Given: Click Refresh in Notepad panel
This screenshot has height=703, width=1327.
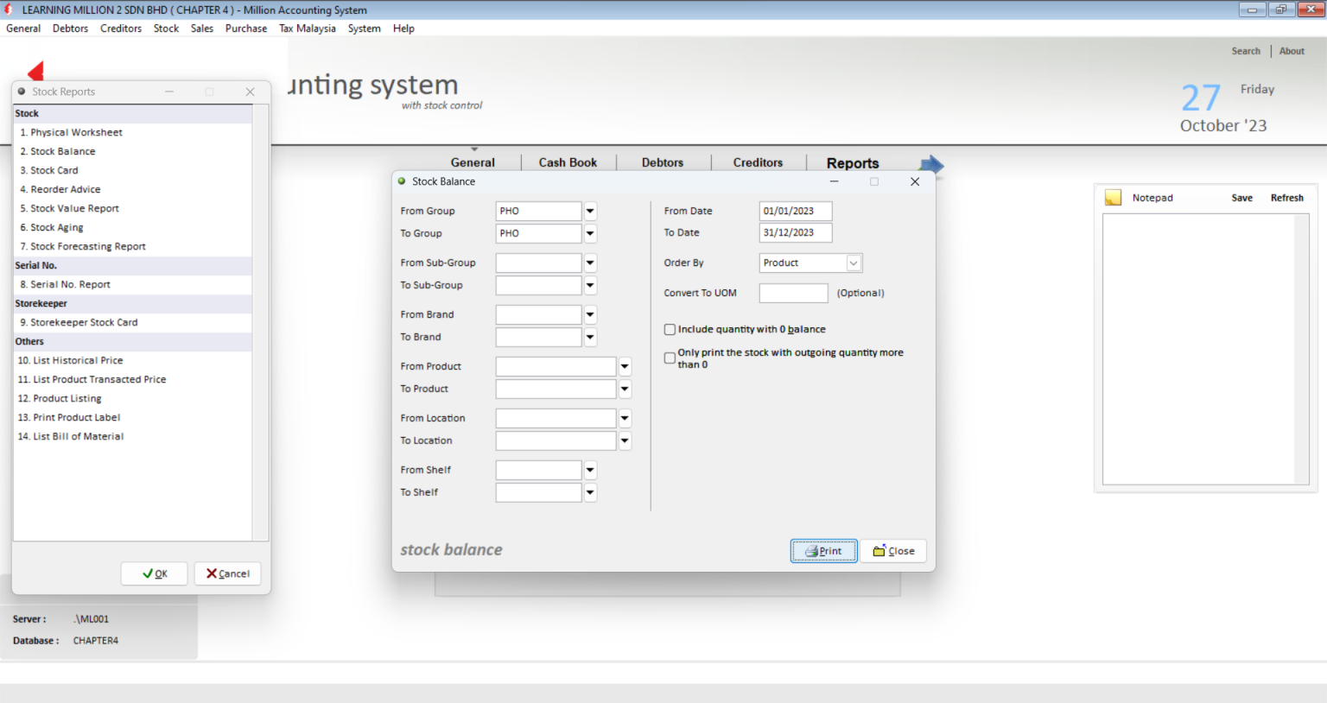Looking at the screenshot, I should (1286, 198).
